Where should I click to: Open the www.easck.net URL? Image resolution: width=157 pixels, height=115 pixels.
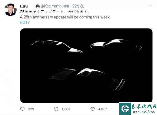[x=144, y=112]
